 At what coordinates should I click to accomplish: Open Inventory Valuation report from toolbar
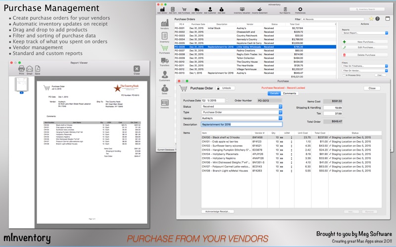click(x=242, y=10)
